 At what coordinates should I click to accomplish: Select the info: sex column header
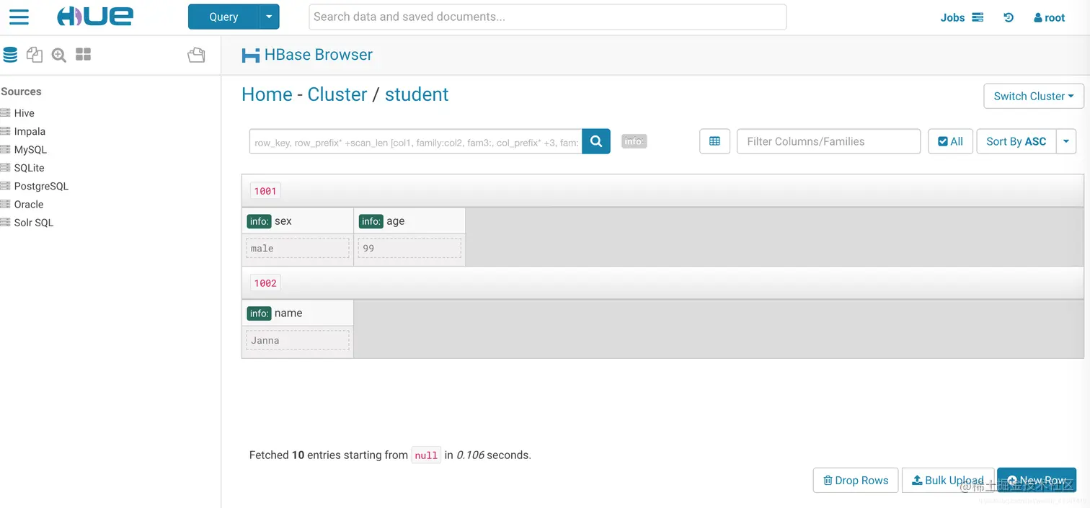coord(298,221)
